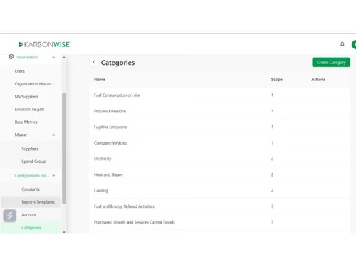Collapse the Configuration inp... chevron
The width and height of the screenshot is (356, 267).
tap(53, 175)
